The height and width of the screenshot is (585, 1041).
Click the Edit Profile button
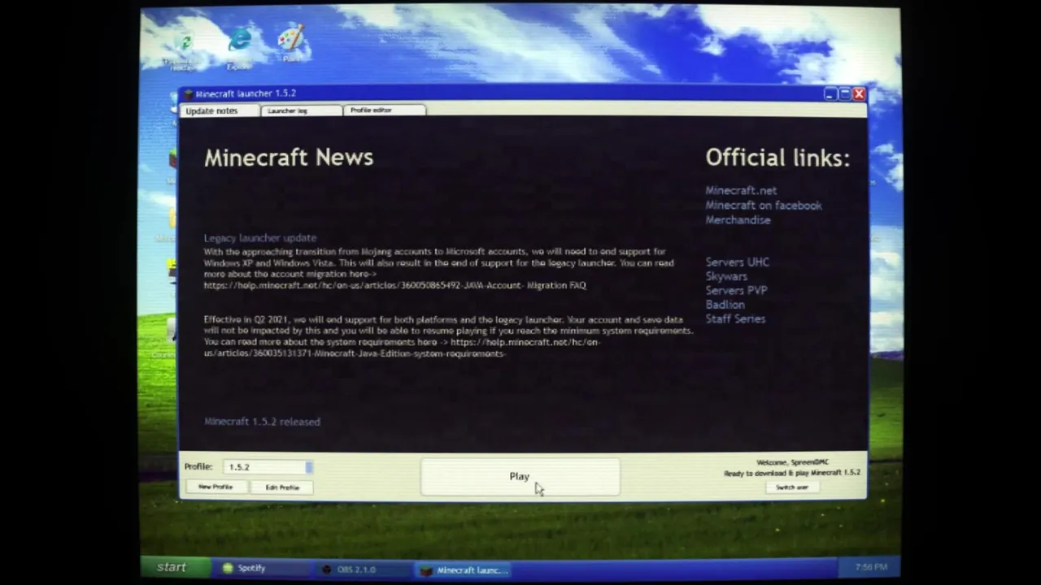point(282,487)
